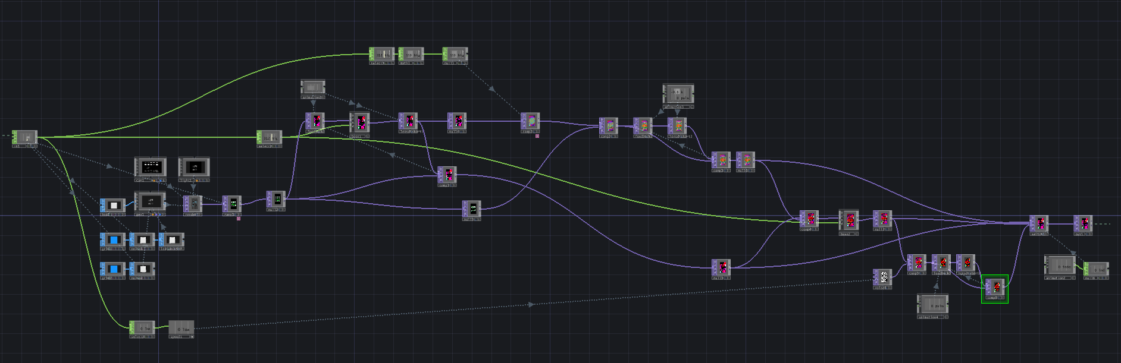Click the black-and-white noise TOP node
This screenshot has width=1121, height=363.
coord(883,277)
